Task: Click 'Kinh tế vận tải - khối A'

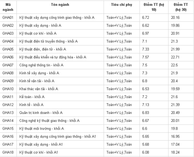Action: 37,81
